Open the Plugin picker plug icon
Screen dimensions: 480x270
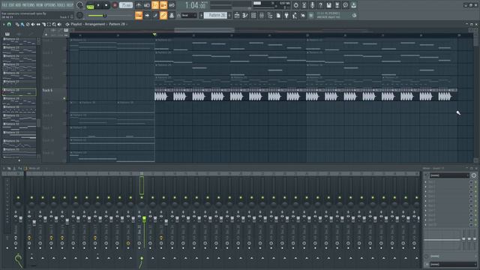286,15
